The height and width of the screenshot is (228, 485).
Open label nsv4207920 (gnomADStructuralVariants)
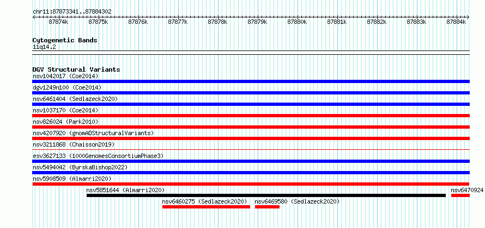pos(93,133)
